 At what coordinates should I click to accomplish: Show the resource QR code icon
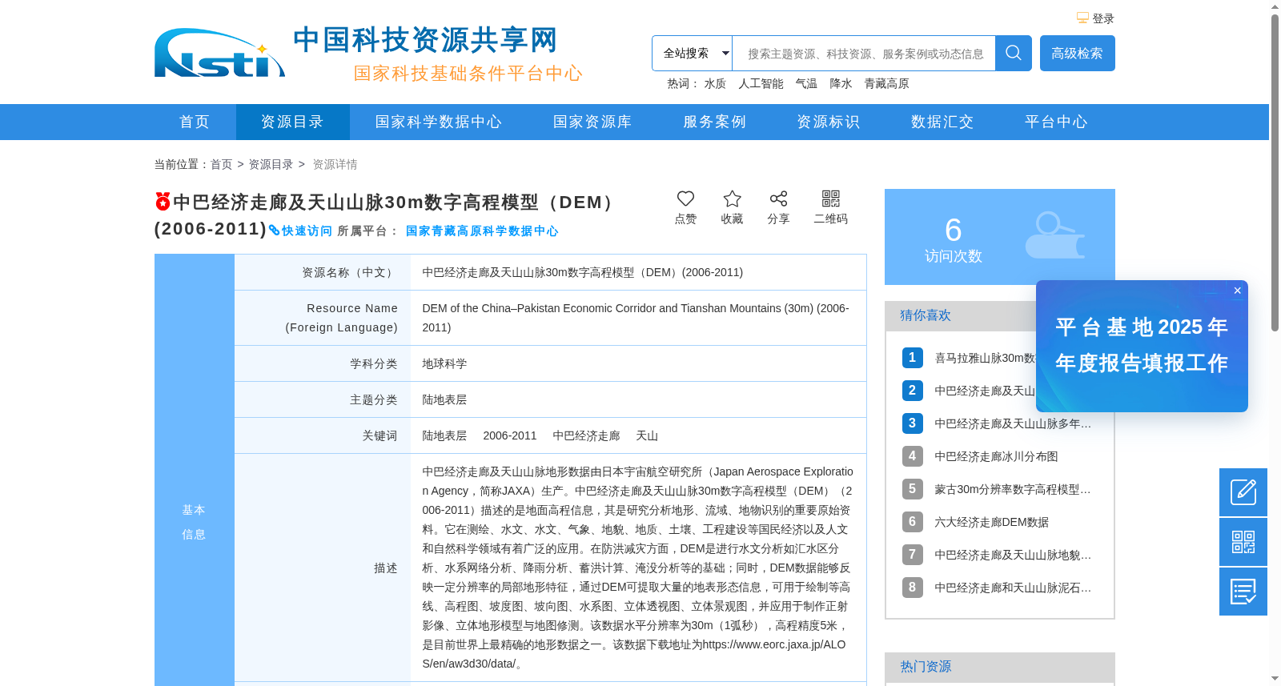[x=831, y=199]
